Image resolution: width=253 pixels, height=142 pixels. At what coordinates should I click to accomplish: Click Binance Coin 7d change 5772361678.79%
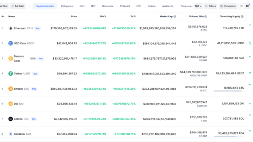[124, 58]
